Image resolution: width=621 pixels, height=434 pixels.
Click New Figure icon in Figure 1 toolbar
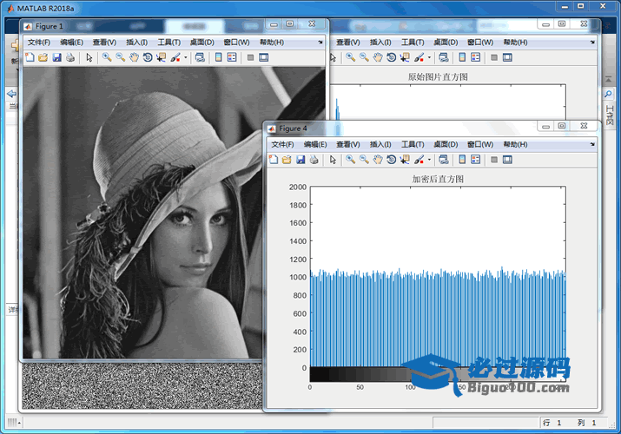[30, 57]
